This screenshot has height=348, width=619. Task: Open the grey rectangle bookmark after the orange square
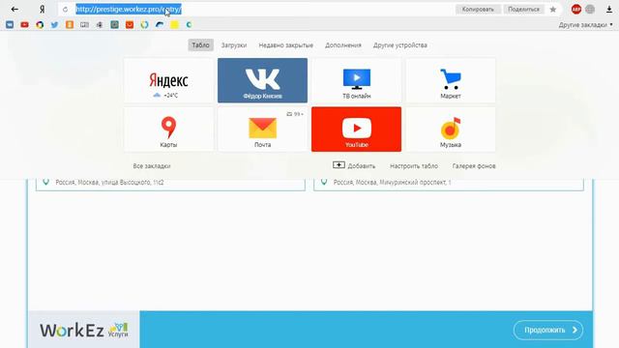coord(84,24)
